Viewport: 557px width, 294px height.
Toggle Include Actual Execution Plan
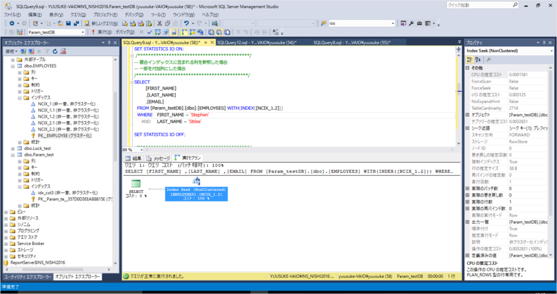pos(184,32)
